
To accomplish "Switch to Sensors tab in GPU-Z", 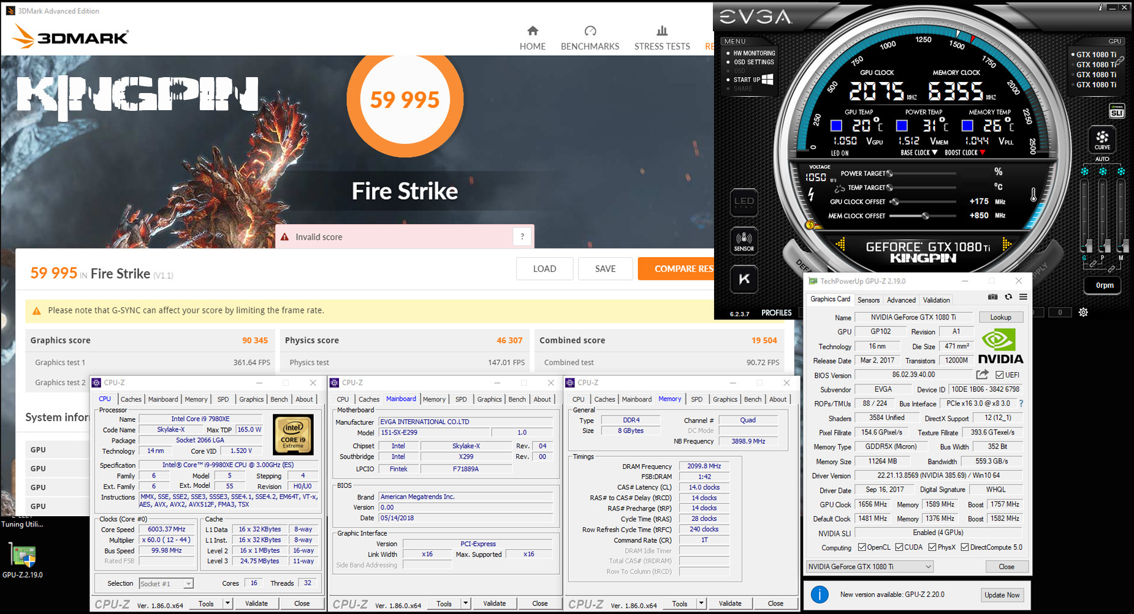I will (868, 300).
